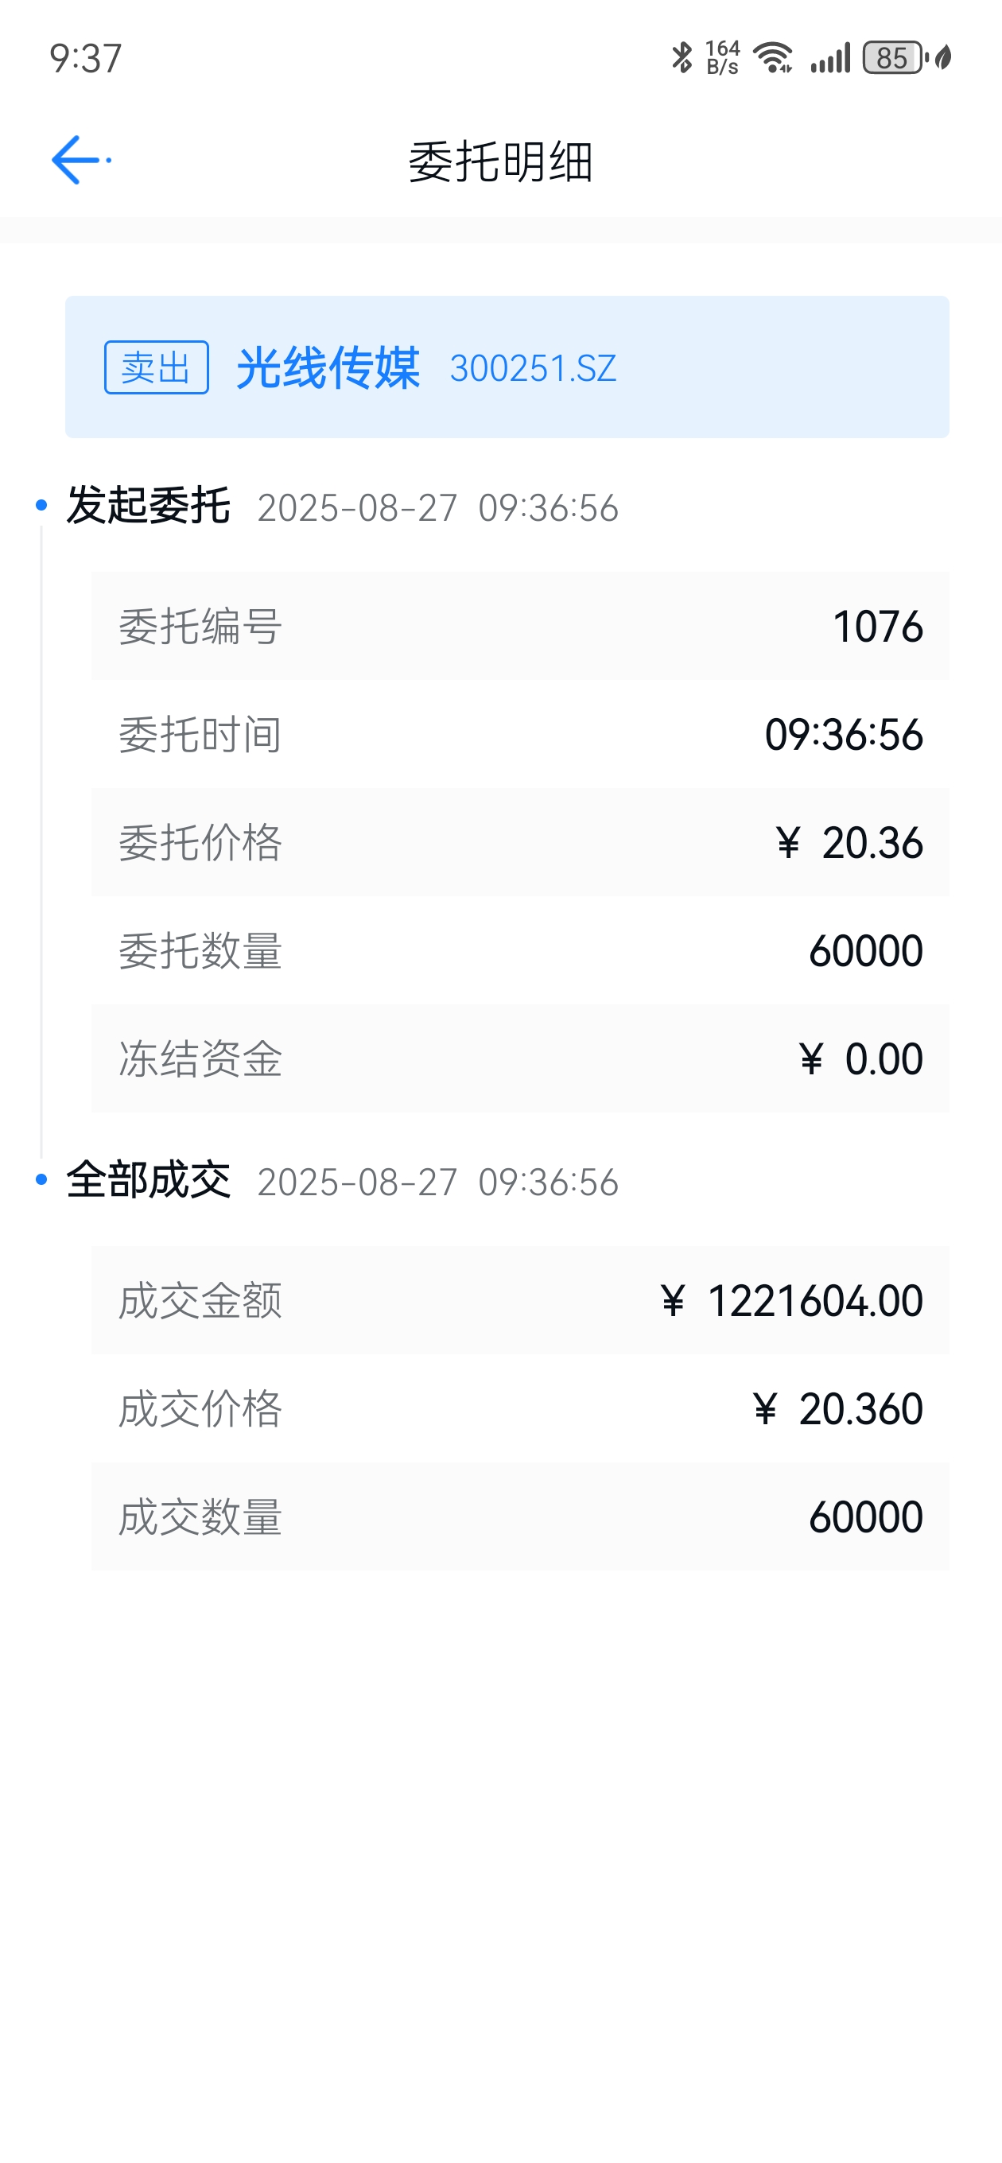Tap the Wi-Fi status icon

pyautogui.click(x=773, y=57)
